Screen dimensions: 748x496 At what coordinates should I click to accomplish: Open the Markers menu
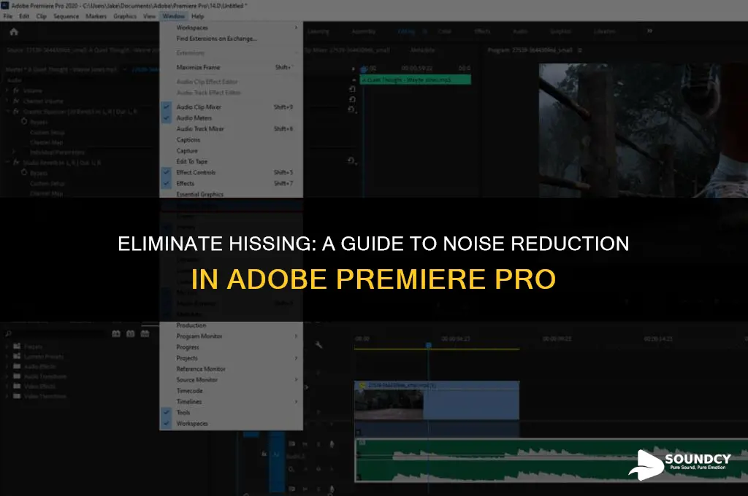[x=96, y=16]
